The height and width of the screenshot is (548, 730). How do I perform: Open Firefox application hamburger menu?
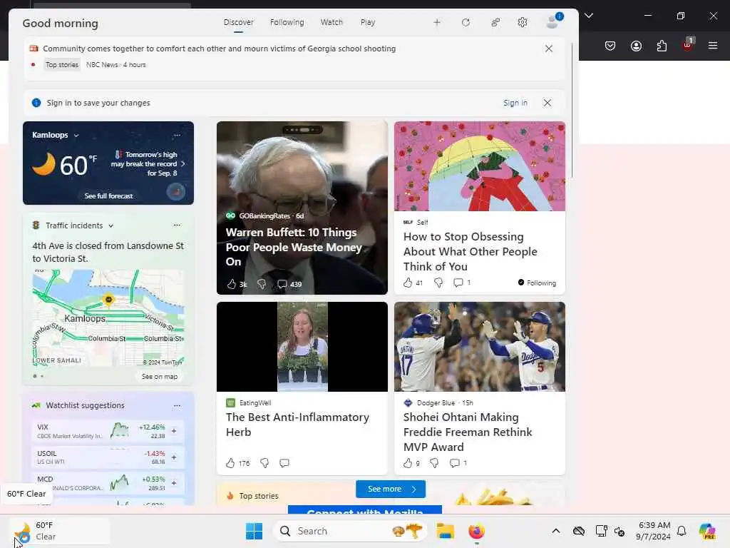click(x=713, y=46)
